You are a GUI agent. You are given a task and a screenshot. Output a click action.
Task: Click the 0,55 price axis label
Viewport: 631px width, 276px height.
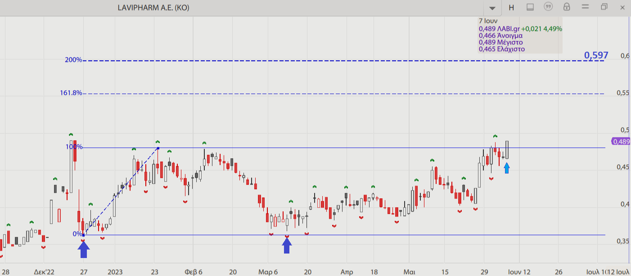coord(623,93)
